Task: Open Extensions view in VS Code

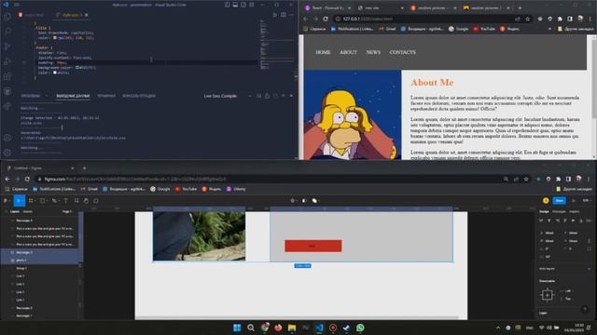Action: [x=7, y=76]
